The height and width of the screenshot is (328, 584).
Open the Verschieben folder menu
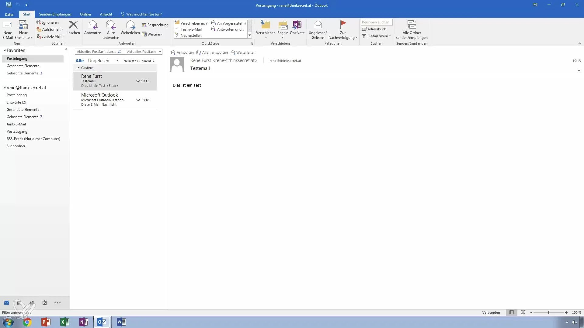point(266,30)
